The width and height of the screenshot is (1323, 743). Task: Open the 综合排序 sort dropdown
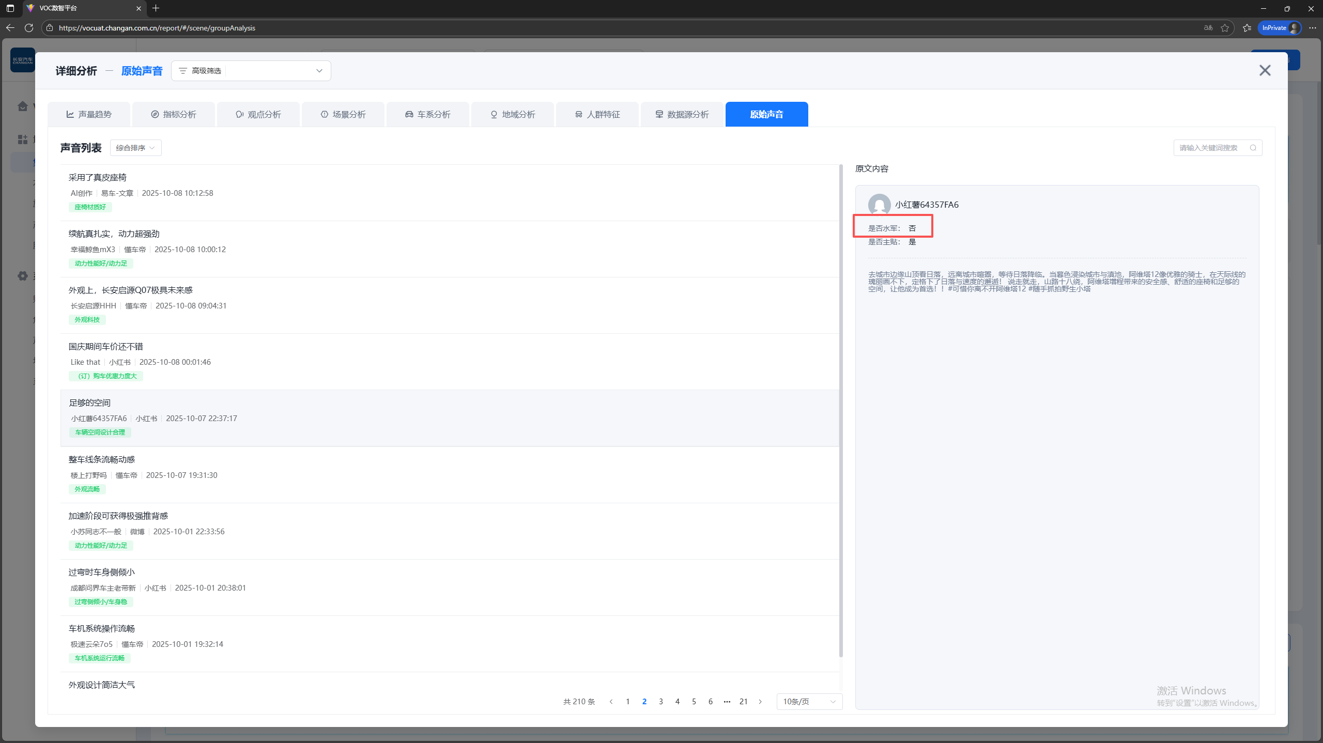coord(135,148)
